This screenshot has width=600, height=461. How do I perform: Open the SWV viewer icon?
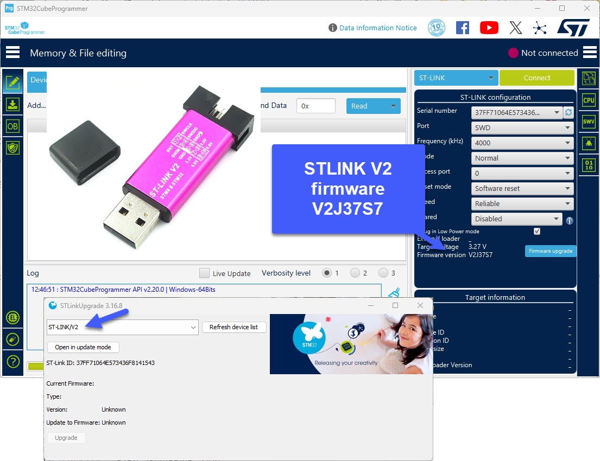(590, 121)
